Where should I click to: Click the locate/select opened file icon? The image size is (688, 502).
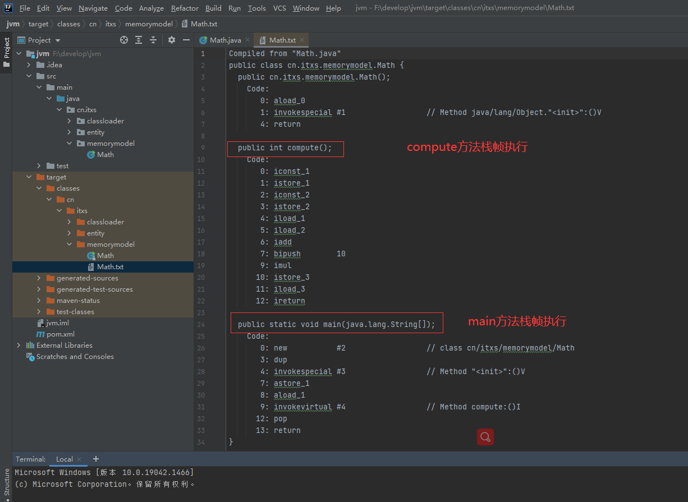pyautogui.click(x=124, y=40)
